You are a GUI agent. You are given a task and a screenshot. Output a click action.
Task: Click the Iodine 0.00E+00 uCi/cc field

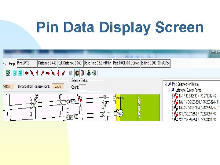pyautogui.click(x=156, y=64)
